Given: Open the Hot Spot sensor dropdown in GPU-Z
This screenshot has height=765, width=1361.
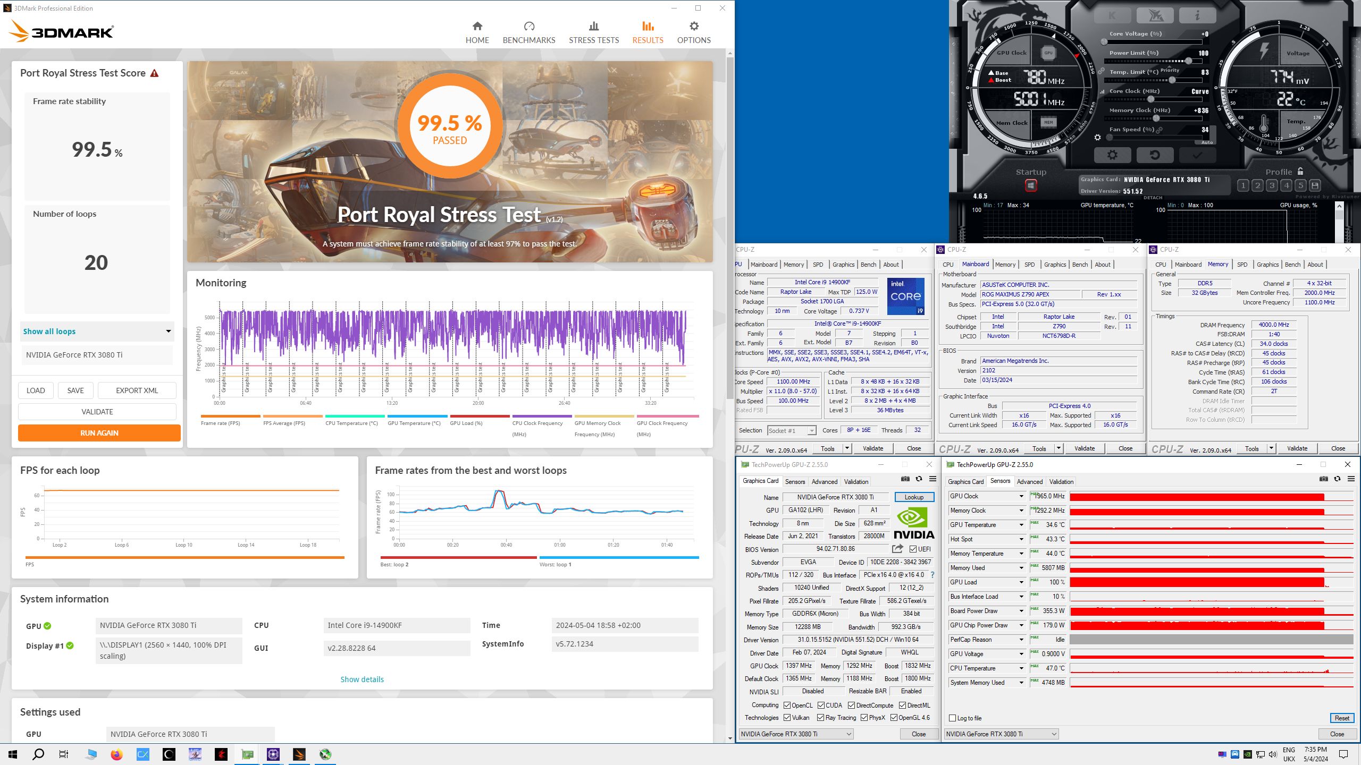Looking at the screenshot, I should (1021, 539).
